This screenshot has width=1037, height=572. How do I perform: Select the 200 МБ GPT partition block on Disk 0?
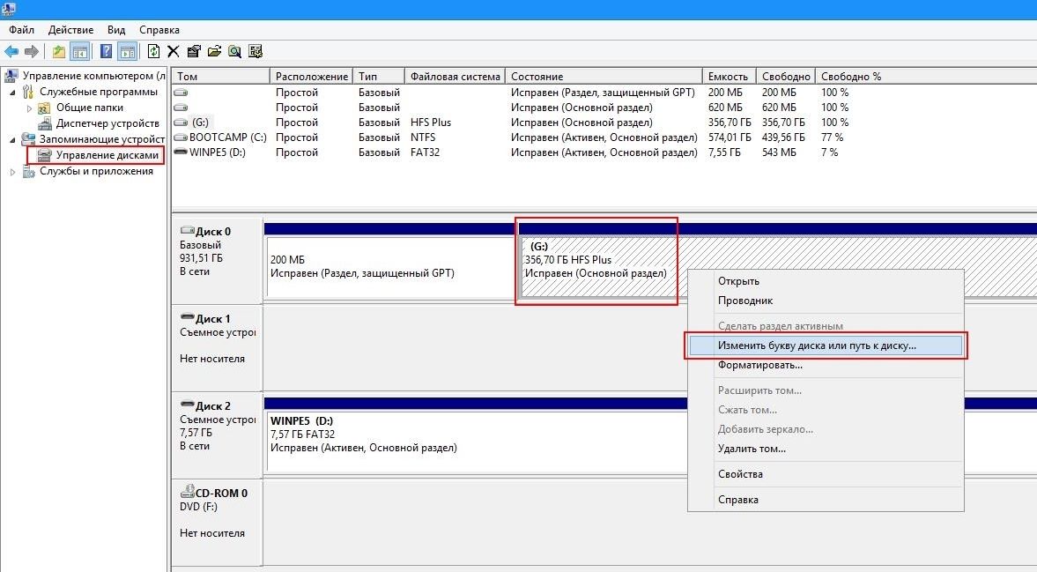point(390,266)
